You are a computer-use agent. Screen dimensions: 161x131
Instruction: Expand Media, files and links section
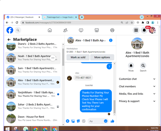(137, 94)
